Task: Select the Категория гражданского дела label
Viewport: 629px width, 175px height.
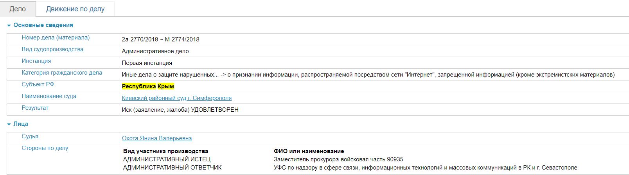Action: click(62, 73)
